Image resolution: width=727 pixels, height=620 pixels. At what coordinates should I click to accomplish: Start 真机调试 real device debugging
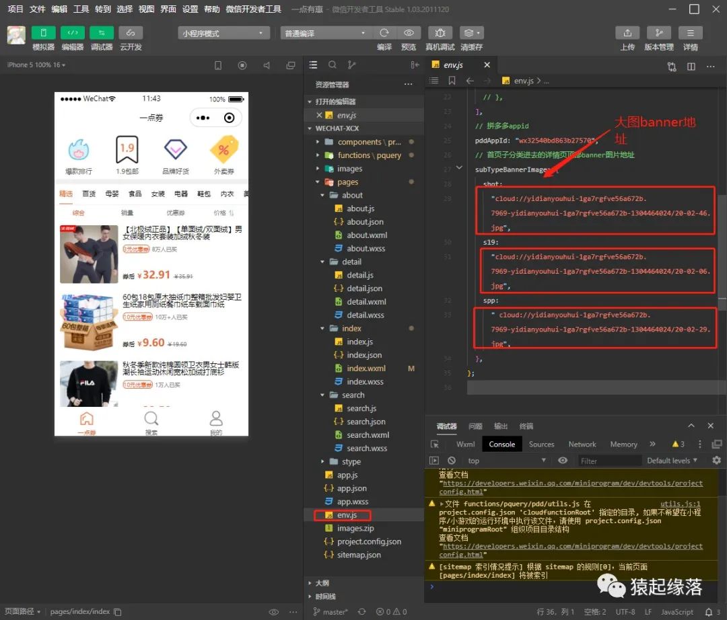(440, 33)
